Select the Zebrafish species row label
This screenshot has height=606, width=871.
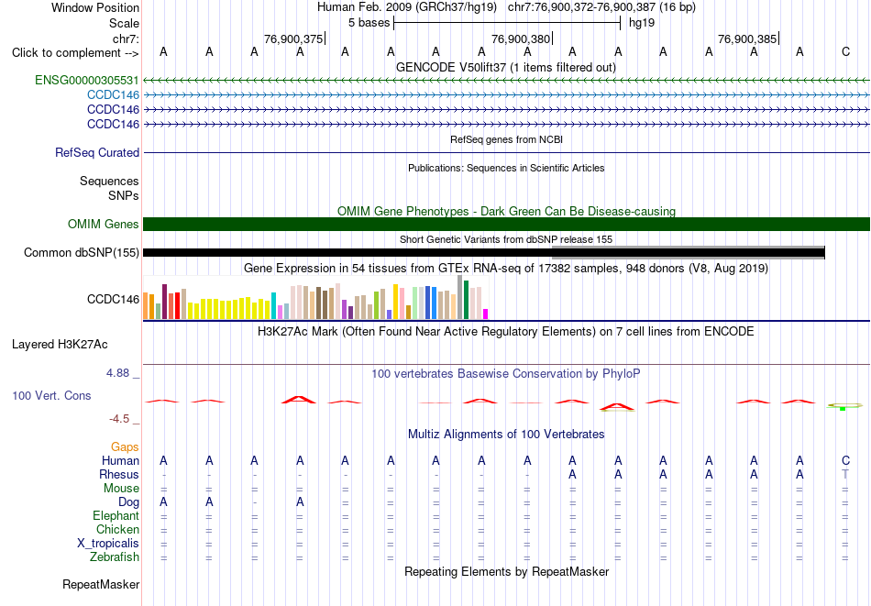(115, 557)
